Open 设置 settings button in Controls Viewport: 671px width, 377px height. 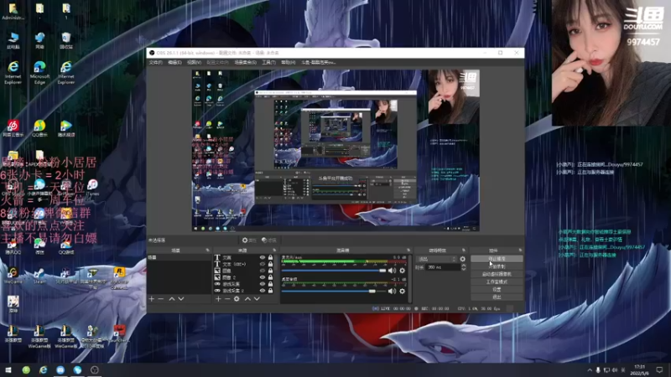[497, 289]
